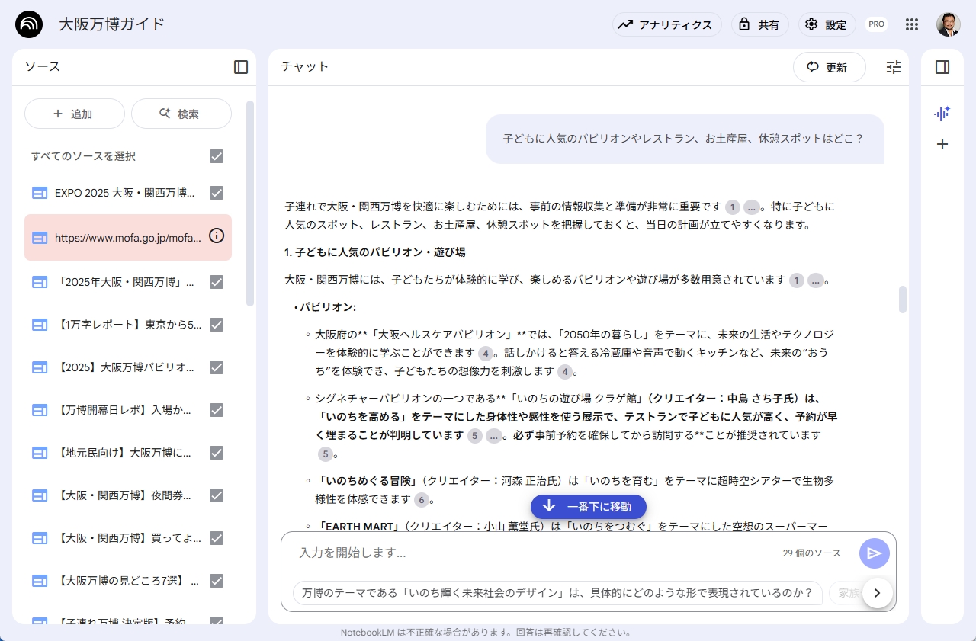Open the 設定 menu
The height and width of the screenshot is (641, 976).
[x=827, y=24]
